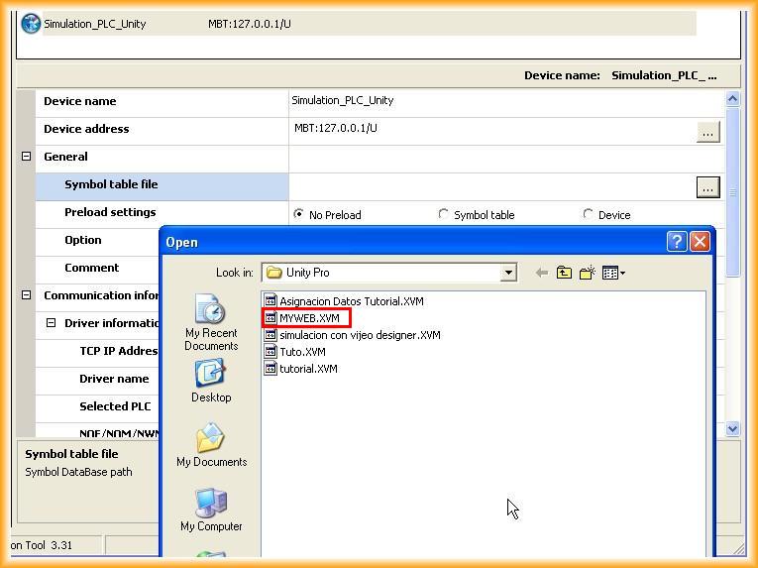Go up one folder level
The height and width of the screenshot is (568, 758).
point(564,273)
